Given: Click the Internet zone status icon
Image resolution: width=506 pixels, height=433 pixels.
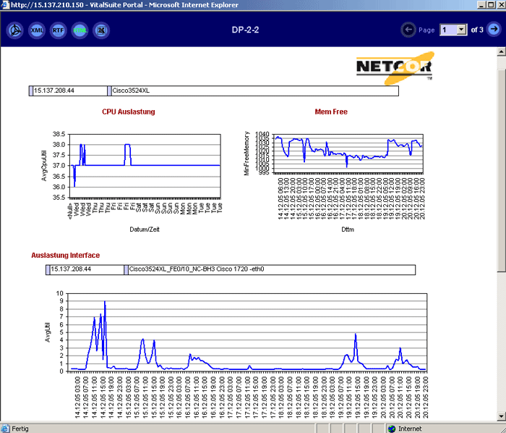Looking at the screenshot, I should (x=392, y=429).
